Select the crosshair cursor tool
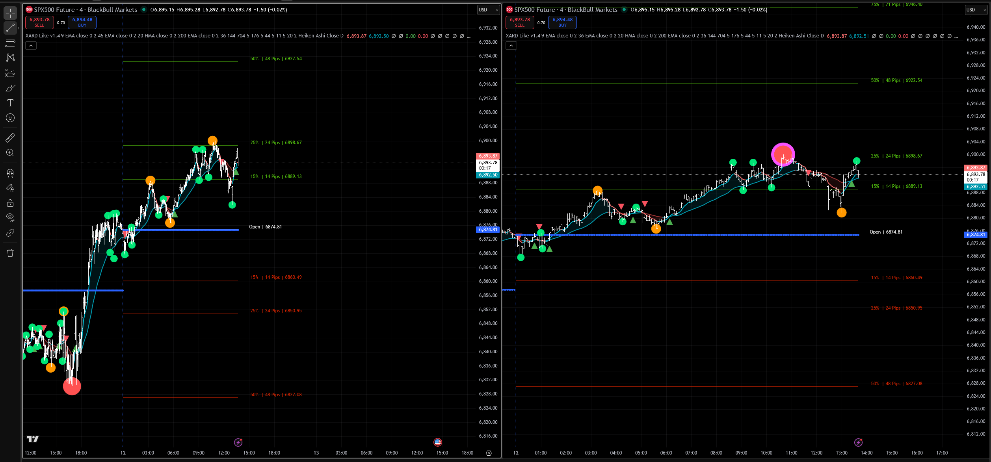The width and height of the screenshot is (991, 462). coord(10,13)
